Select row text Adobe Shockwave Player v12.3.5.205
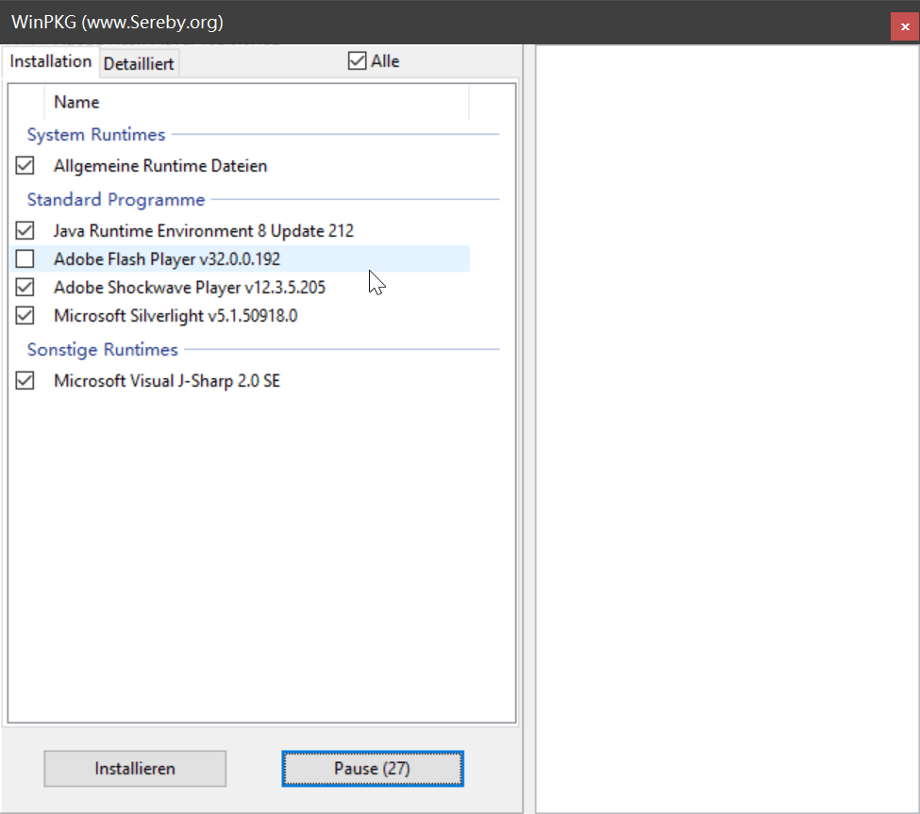The height and width of the screenshot is (814, 920). point(190,287)
